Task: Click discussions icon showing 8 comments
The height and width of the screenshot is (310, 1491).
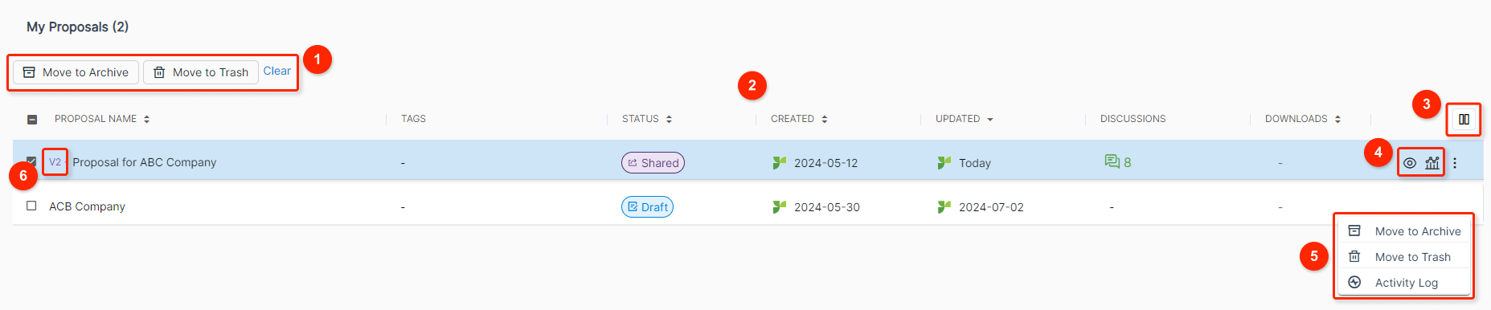Action: tap(1118, 162)
